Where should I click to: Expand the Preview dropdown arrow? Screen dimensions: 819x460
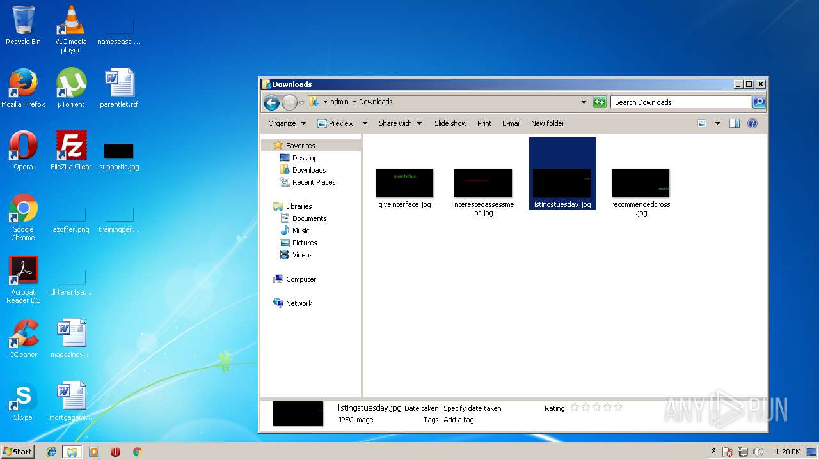(365, 123)
